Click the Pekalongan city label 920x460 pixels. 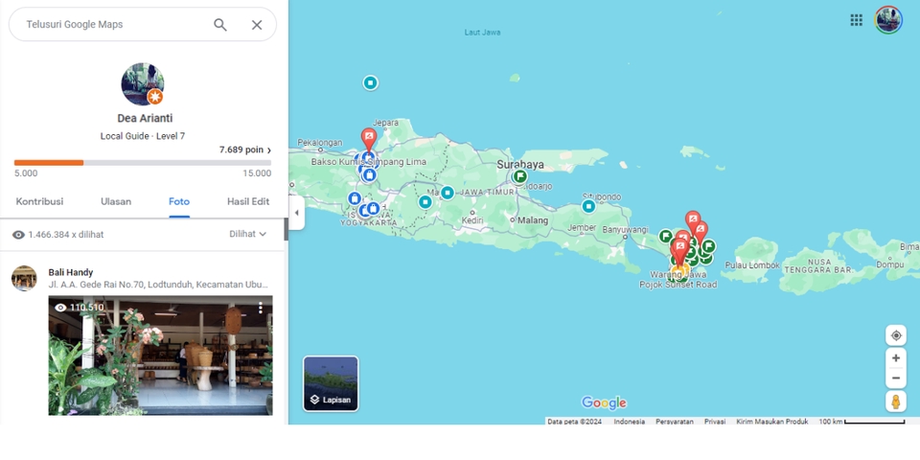(320, 143)
